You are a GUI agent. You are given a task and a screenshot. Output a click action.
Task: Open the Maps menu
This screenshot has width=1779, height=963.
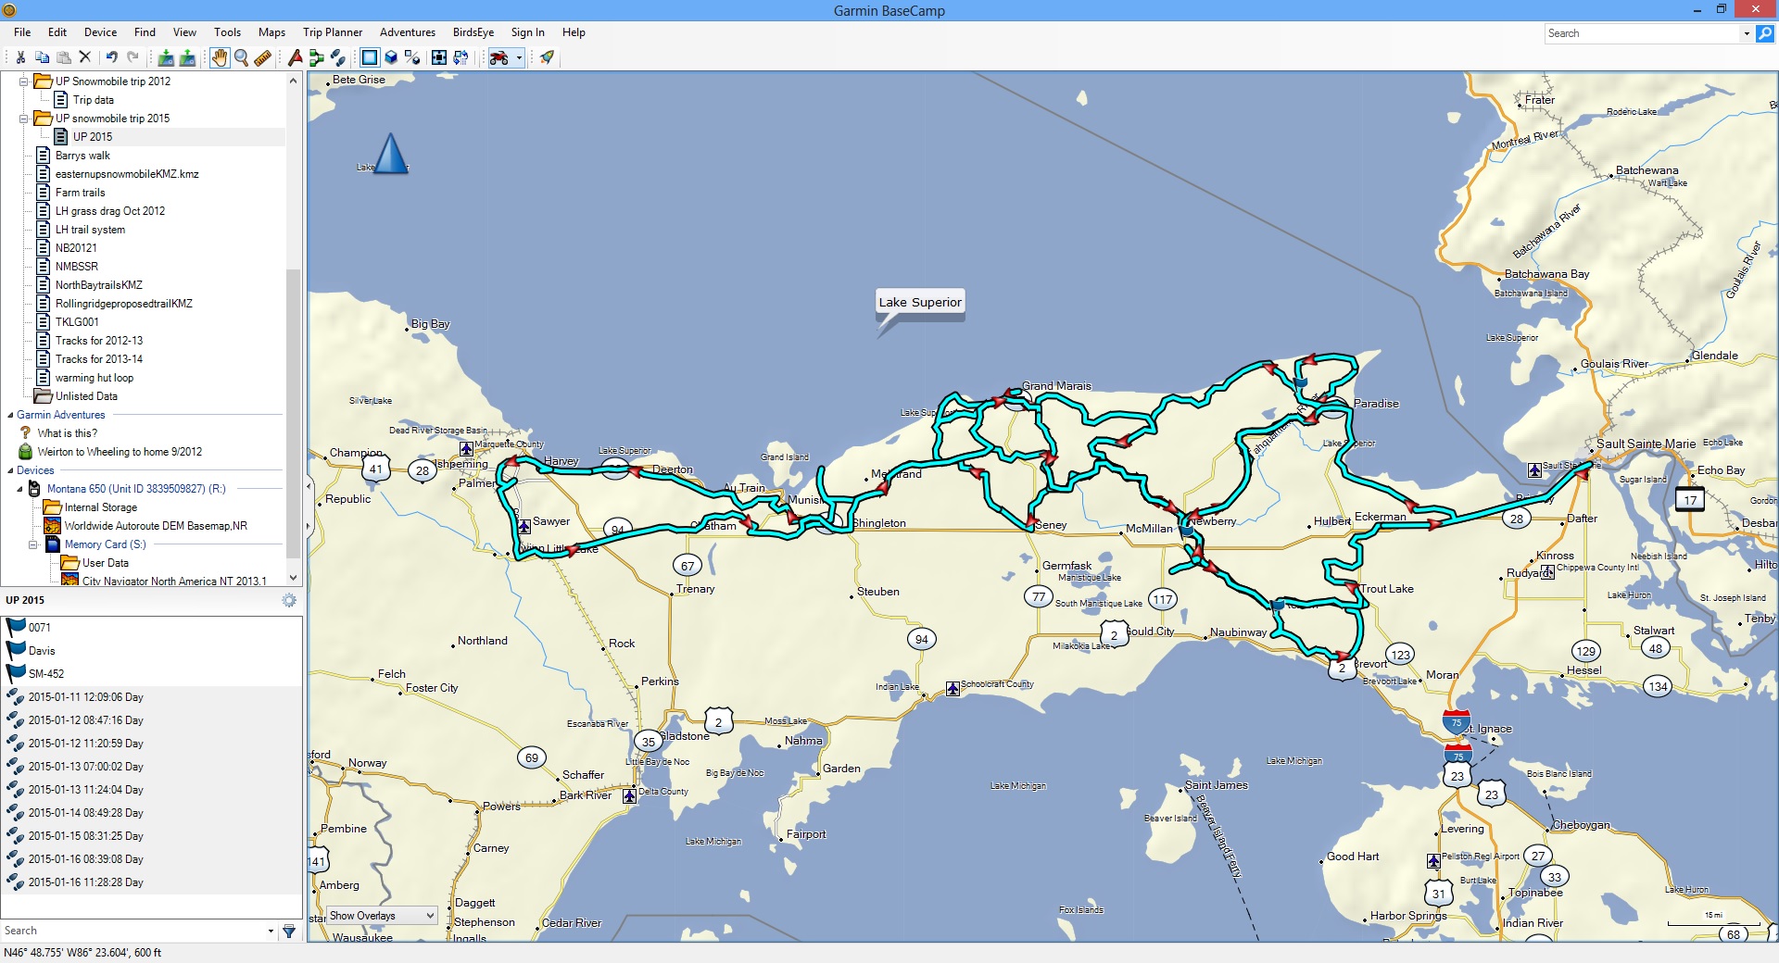[271, 31]
